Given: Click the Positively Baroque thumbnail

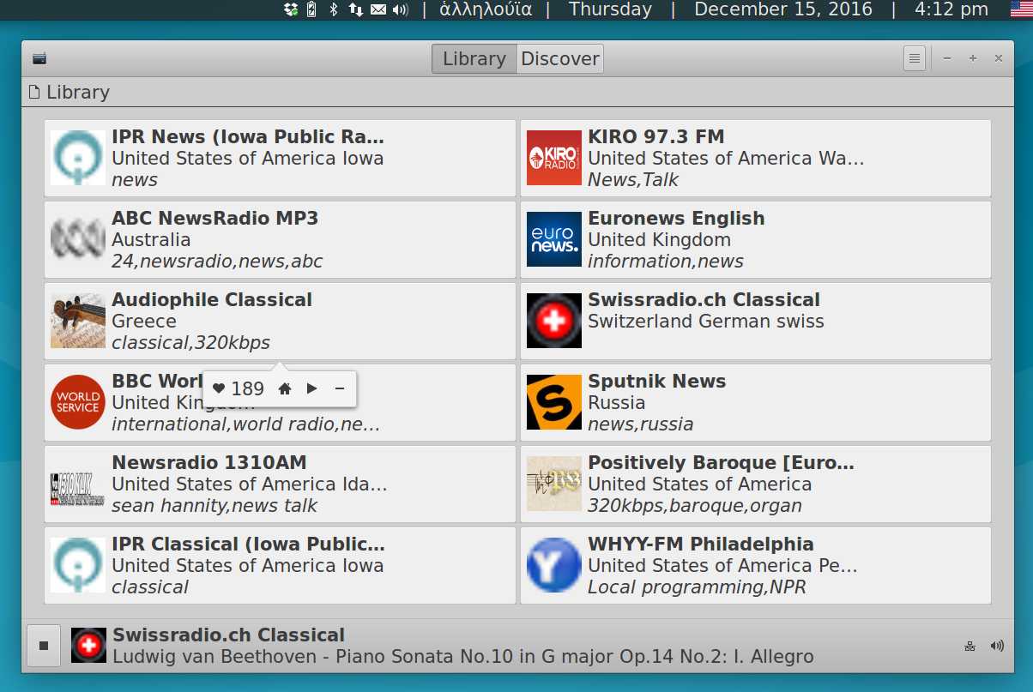Looking at the screenshot, I should point(554,484).
